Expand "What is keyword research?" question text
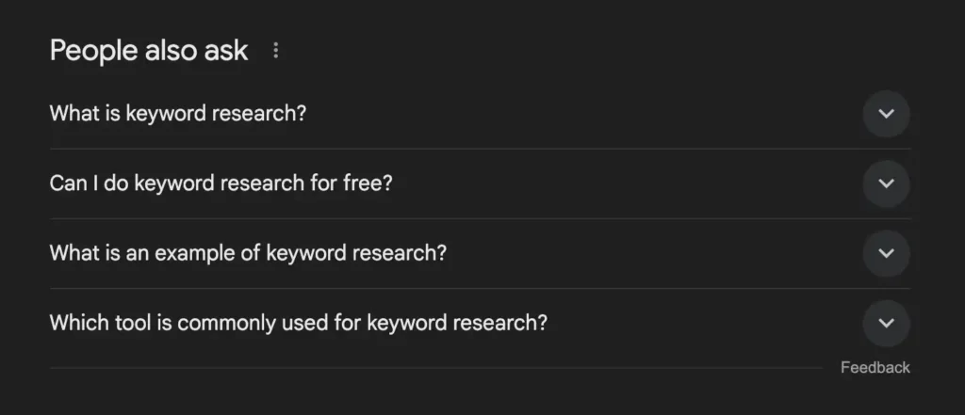Viewport: 965px width, 415px height. tap(178, 114)
